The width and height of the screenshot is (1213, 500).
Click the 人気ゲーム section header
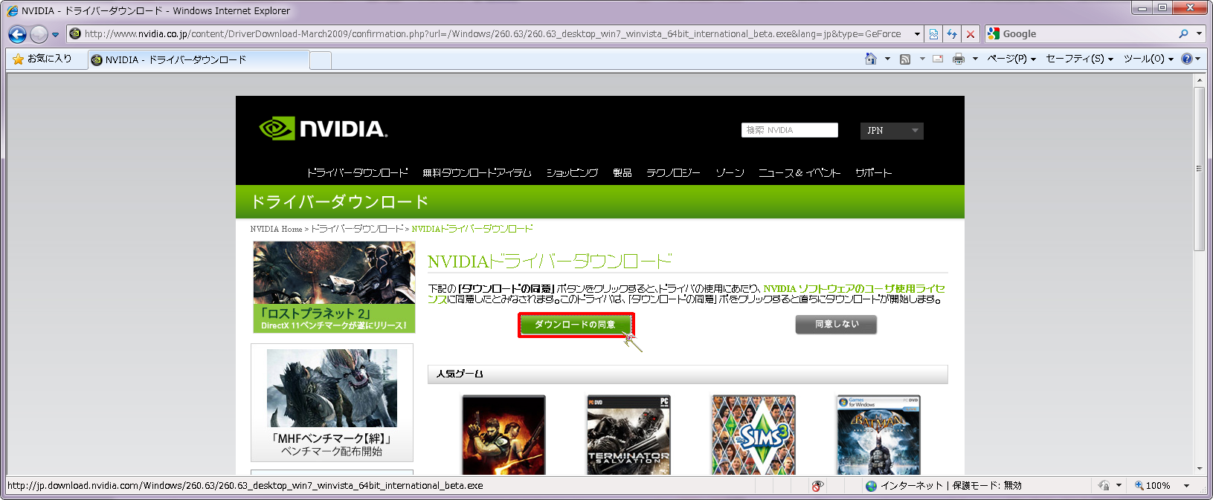tap(688, 374)
